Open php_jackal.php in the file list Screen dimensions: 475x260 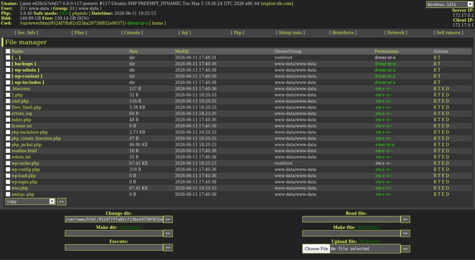(x=27, y=145)
